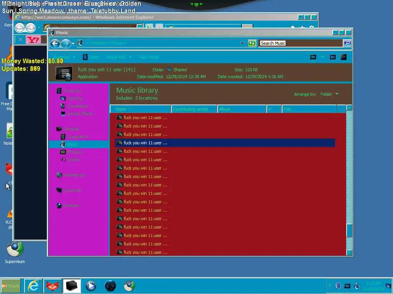Open the Supermium desktop shortcut
The image size is (393, 294).
[15, 253]
